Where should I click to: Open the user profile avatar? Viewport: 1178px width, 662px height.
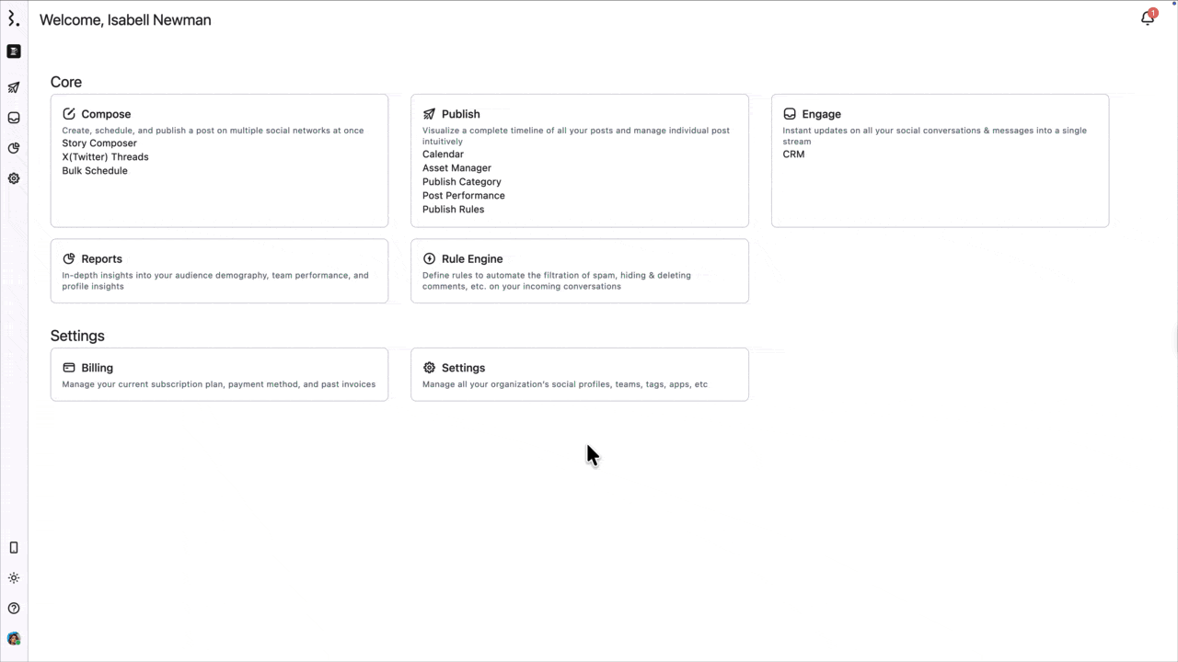[x=14, y=639]
